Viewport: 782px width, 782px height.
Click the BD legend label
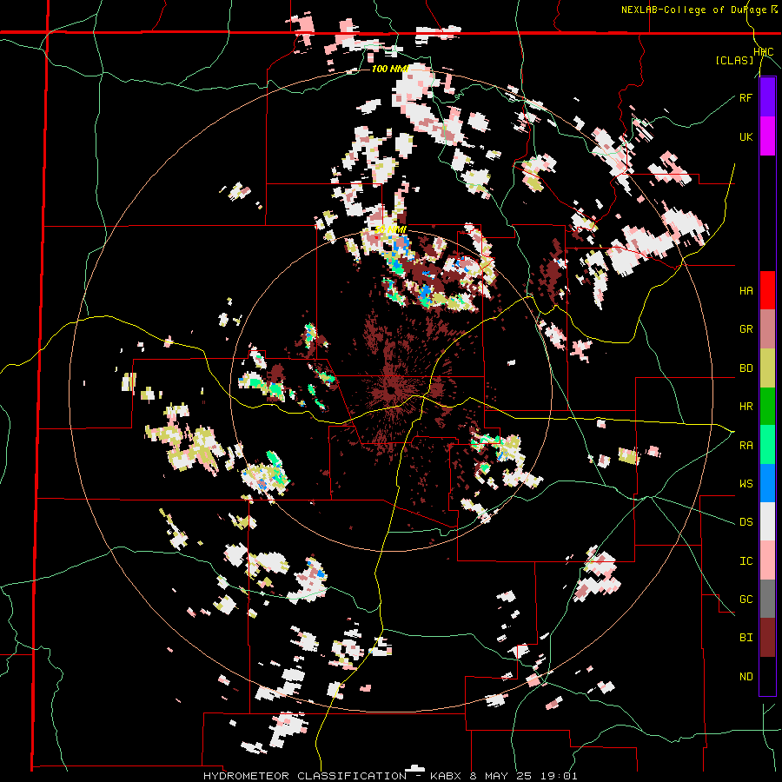coord(746,368)
